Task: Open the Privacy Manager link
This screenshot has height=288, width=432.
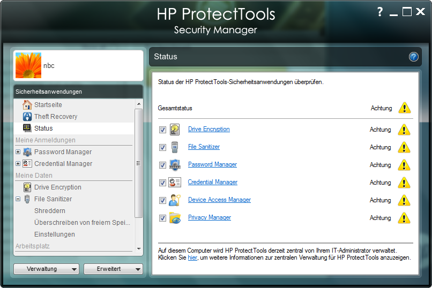Action: 210,217
